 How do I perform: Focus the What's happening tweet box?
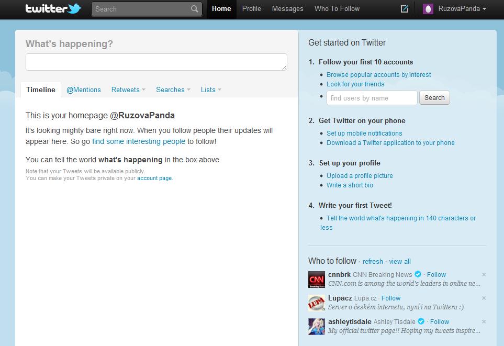point(156,62)
